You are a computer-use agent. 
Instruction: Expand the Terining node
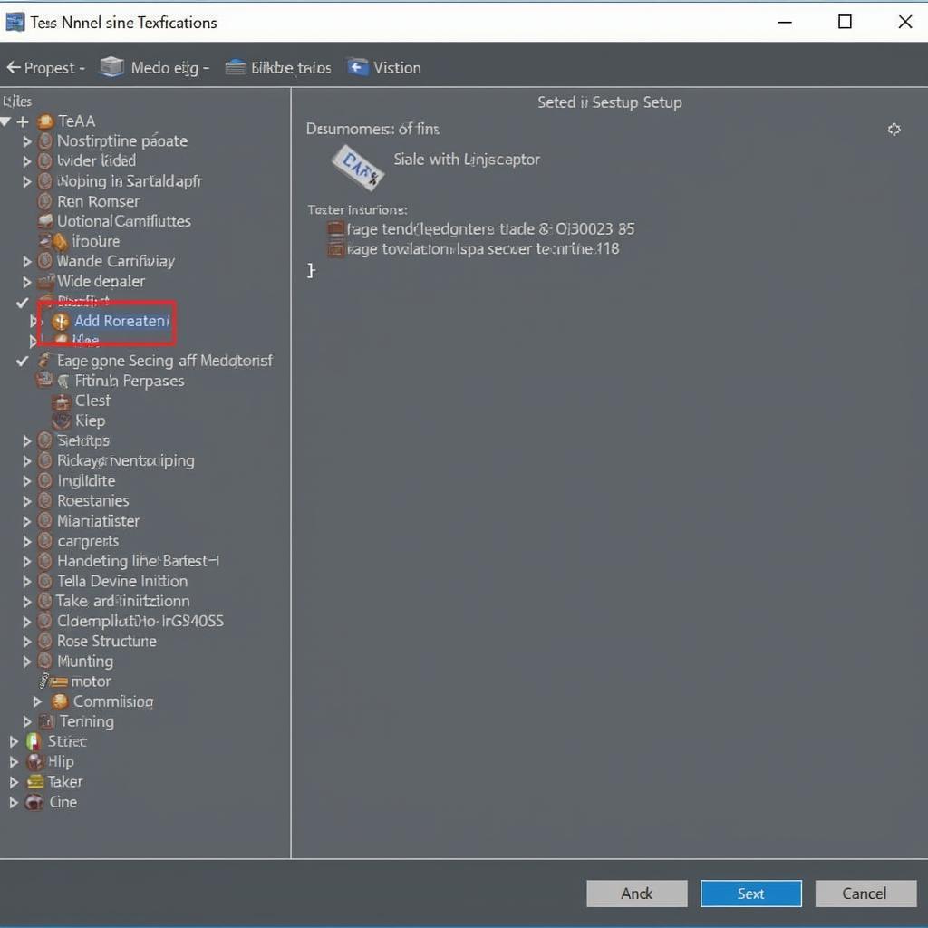point(26,721)
